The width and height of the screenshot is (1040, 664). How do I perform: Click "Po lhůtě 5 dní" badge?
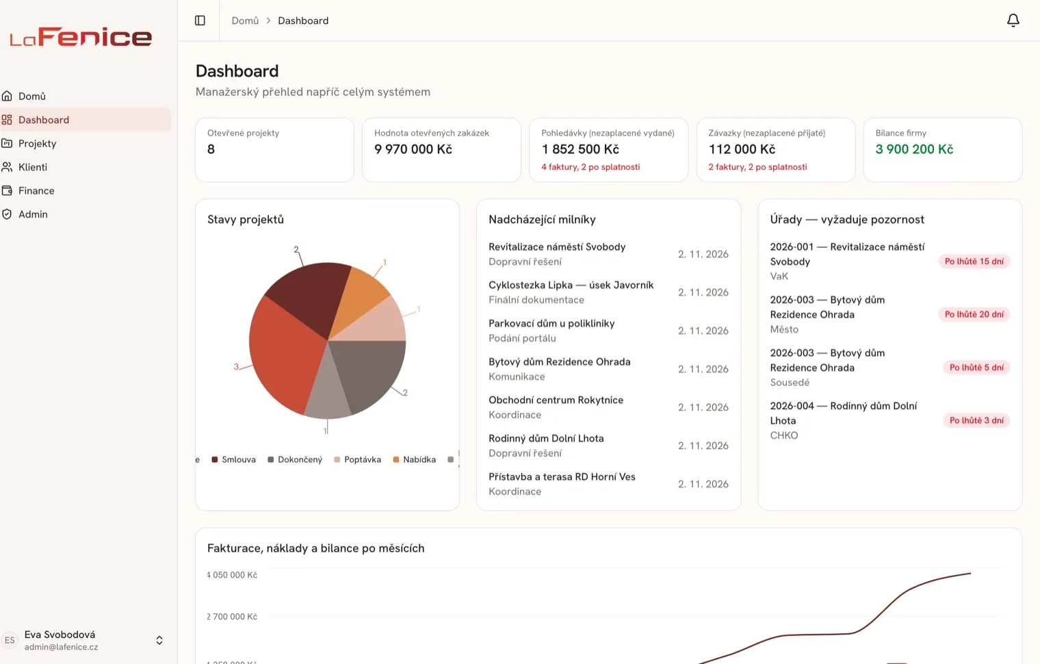(x=976, y=368)
